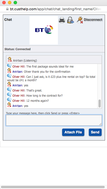This screenshot has width=107, height=189.
Task: Click the browser address bar URL
Action: pos(56,9)
